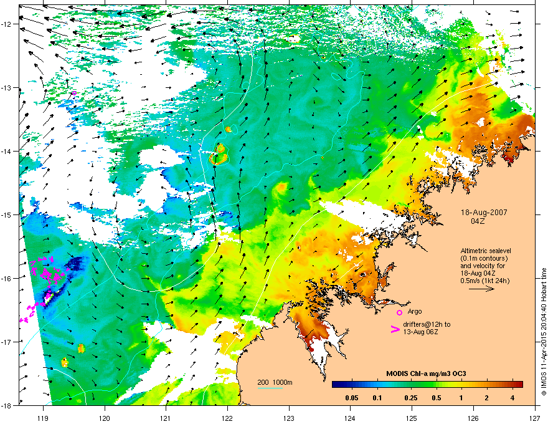This screenshot has width=548, height=424.
Task: Click the 120 longitude axis label
Action: (105, 418)
